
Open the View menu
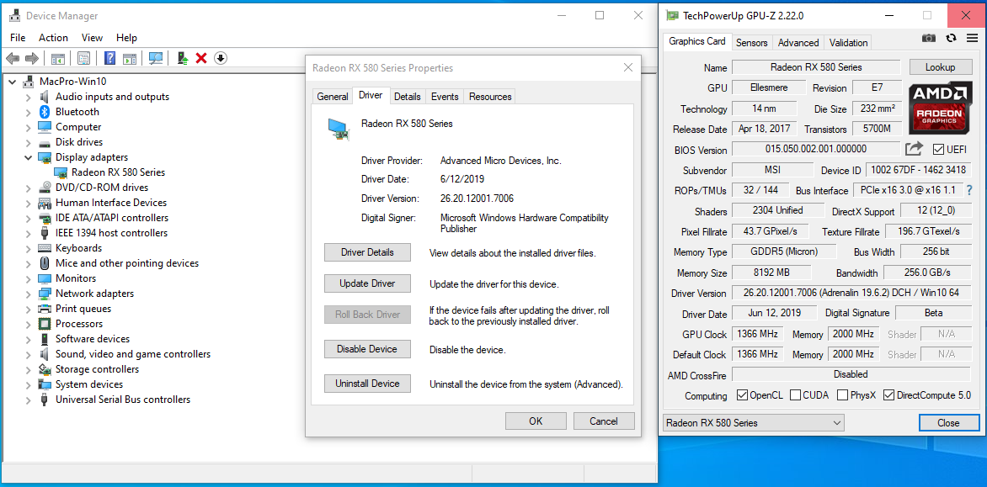point(92,38)
